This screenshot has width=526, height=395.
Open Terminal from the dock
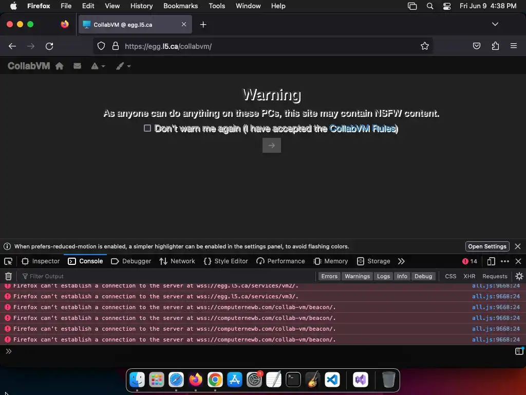tap(293, 380)
